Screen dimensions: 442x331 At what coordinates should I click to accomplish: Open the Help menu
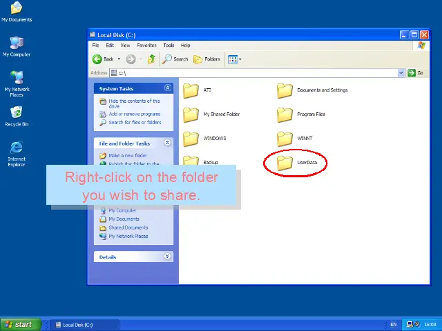pyautogui.click(x=185, y=46)
